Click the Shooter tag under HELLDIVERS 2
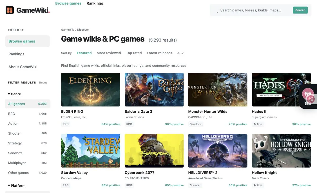Image resolution: width=317 pixels, height=193 pixels. [x=195, y=185]
